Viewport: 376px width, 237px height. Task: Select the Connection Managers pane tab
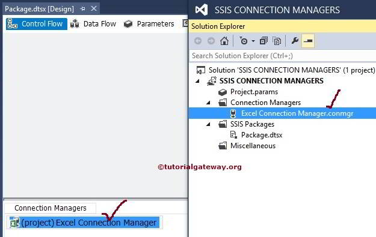(51, 208)
